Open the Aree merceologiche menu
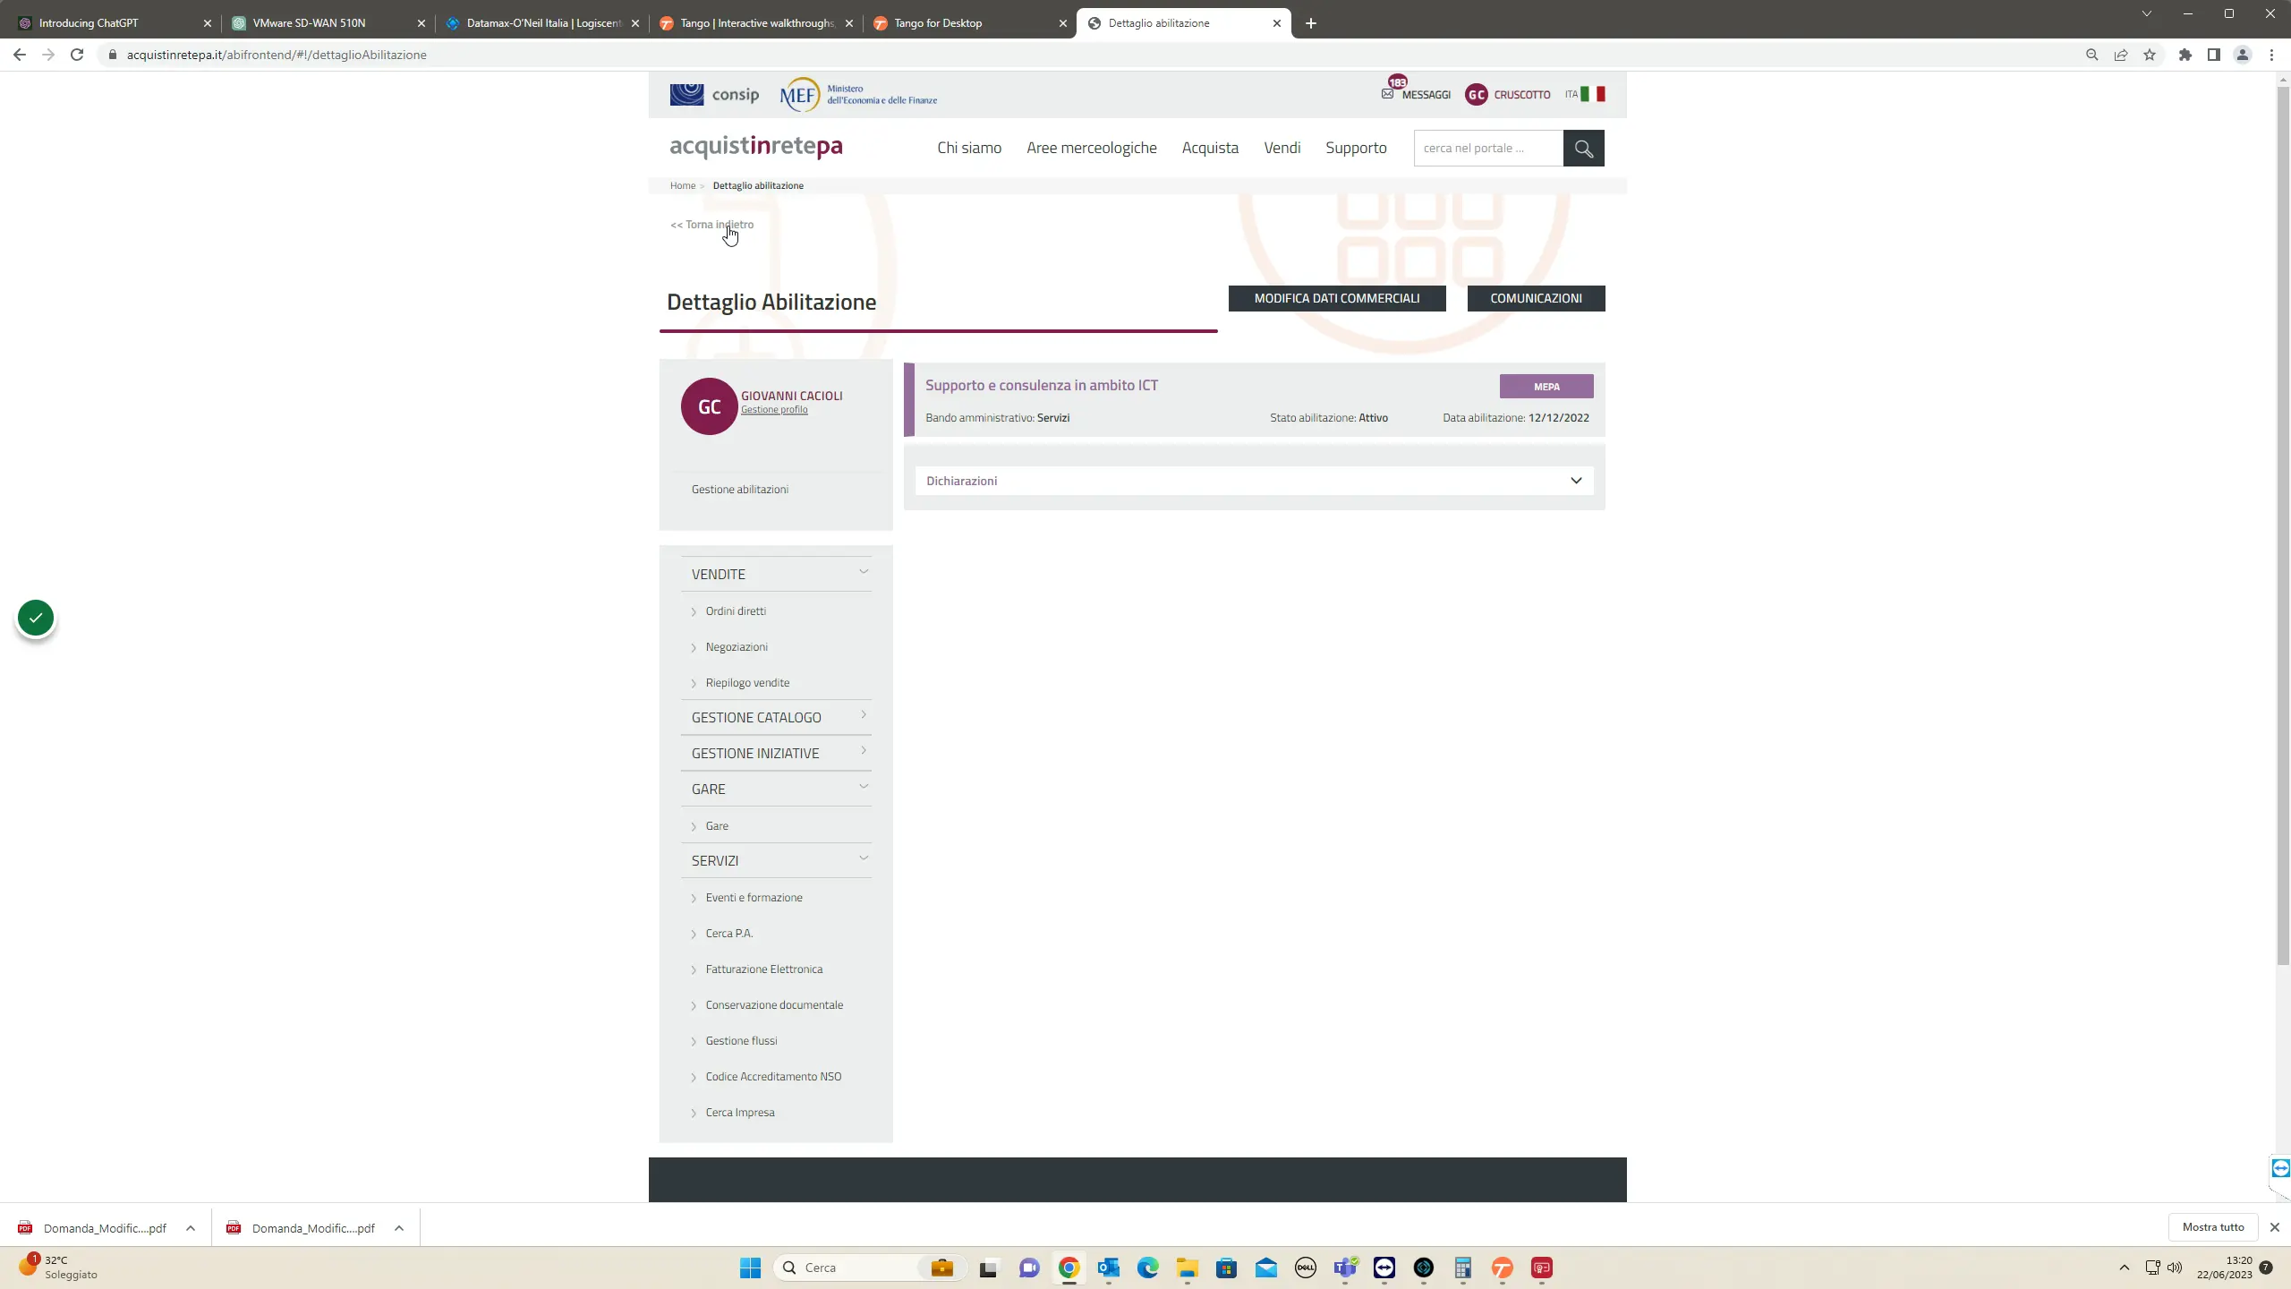The image size is (2291, 1289). pyautogui.click(x=1091, y=148)
